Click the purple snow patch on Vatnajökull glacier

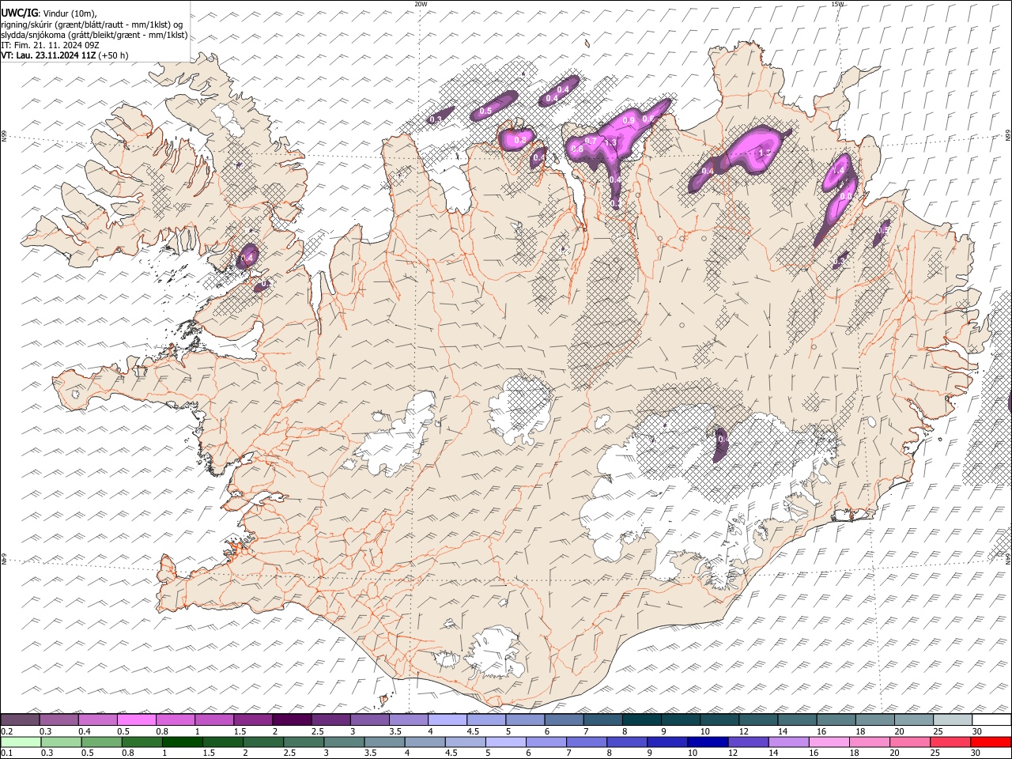pos(721,444)
